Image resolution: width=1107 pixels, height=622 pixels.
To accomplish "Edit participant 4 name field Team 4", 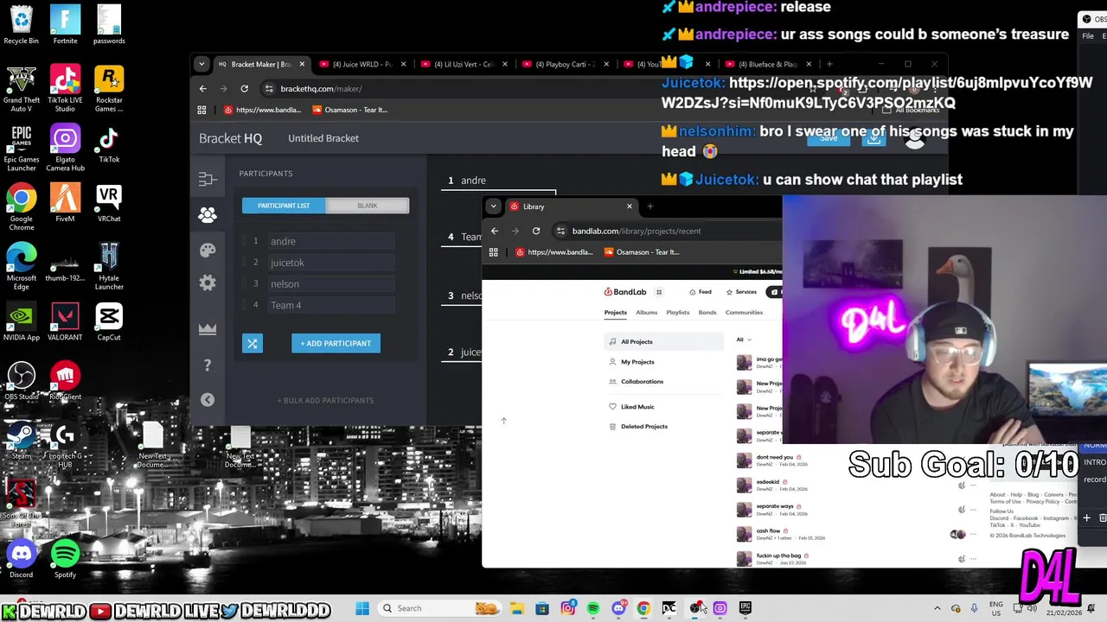I will 331,305.
